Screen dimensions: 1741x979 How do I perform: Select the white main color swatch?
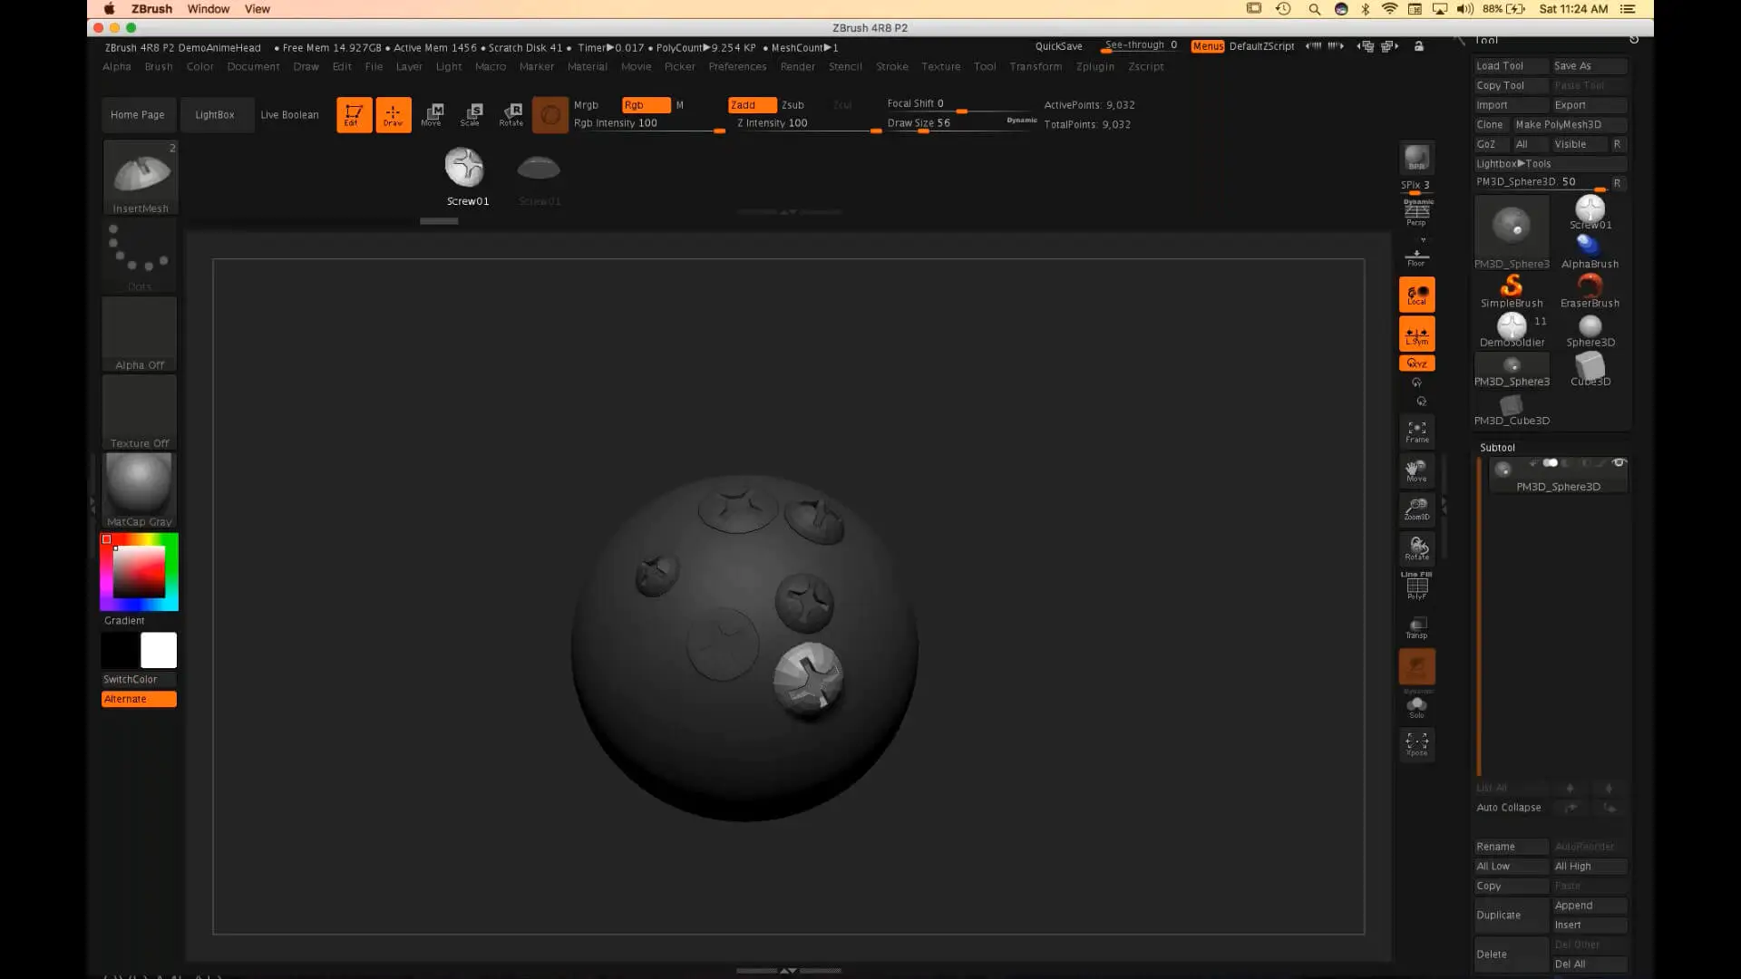[x=159, y=651]
